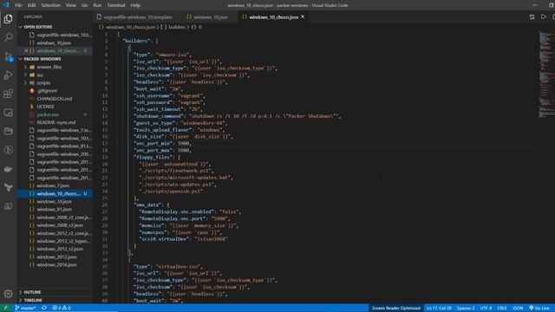The image size is (555, 312).
Task: Open windows_2012_r2.json in explorer
Action: coord(55,249)
